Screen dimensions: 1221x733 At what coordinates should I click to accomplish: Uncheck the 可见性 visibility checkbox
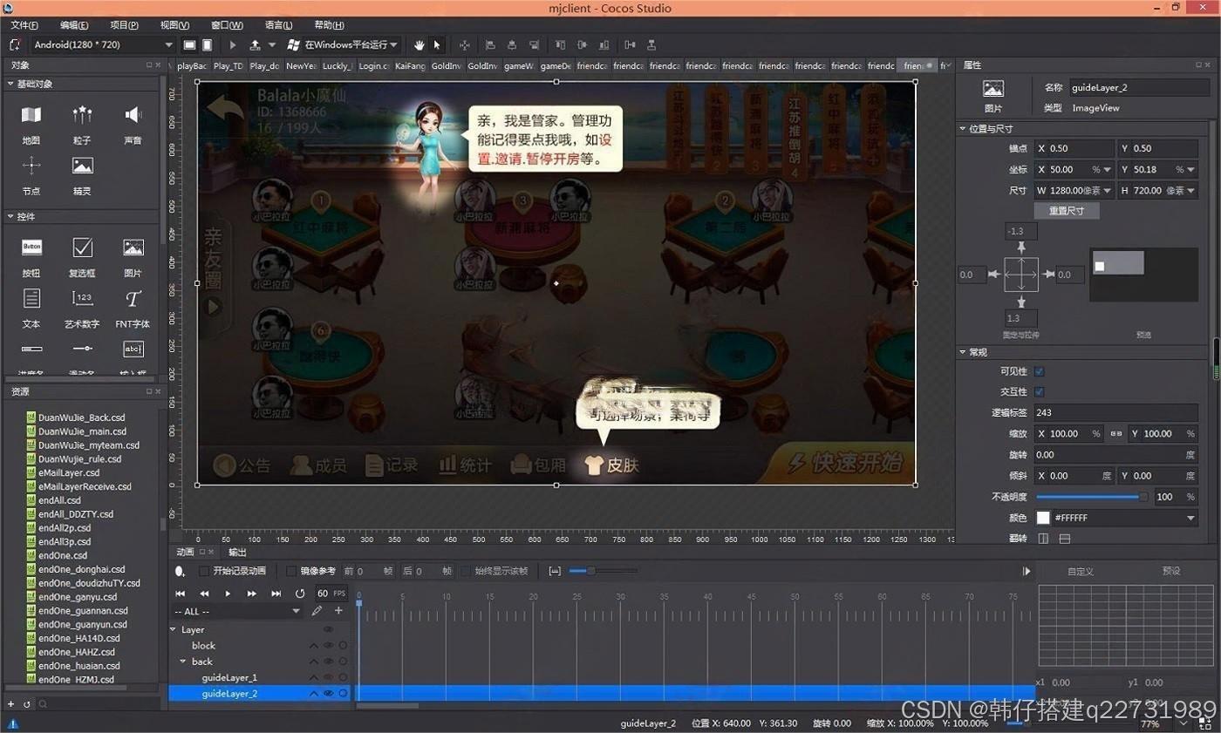click(x=1040, y=371)
